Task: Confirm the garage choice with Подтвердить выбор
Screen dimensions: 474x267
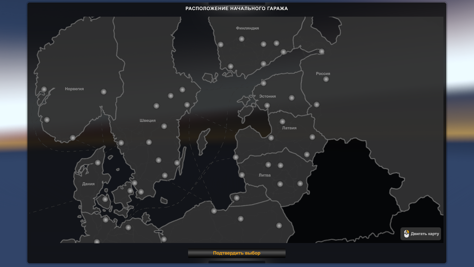Action: tap(237, 253)
